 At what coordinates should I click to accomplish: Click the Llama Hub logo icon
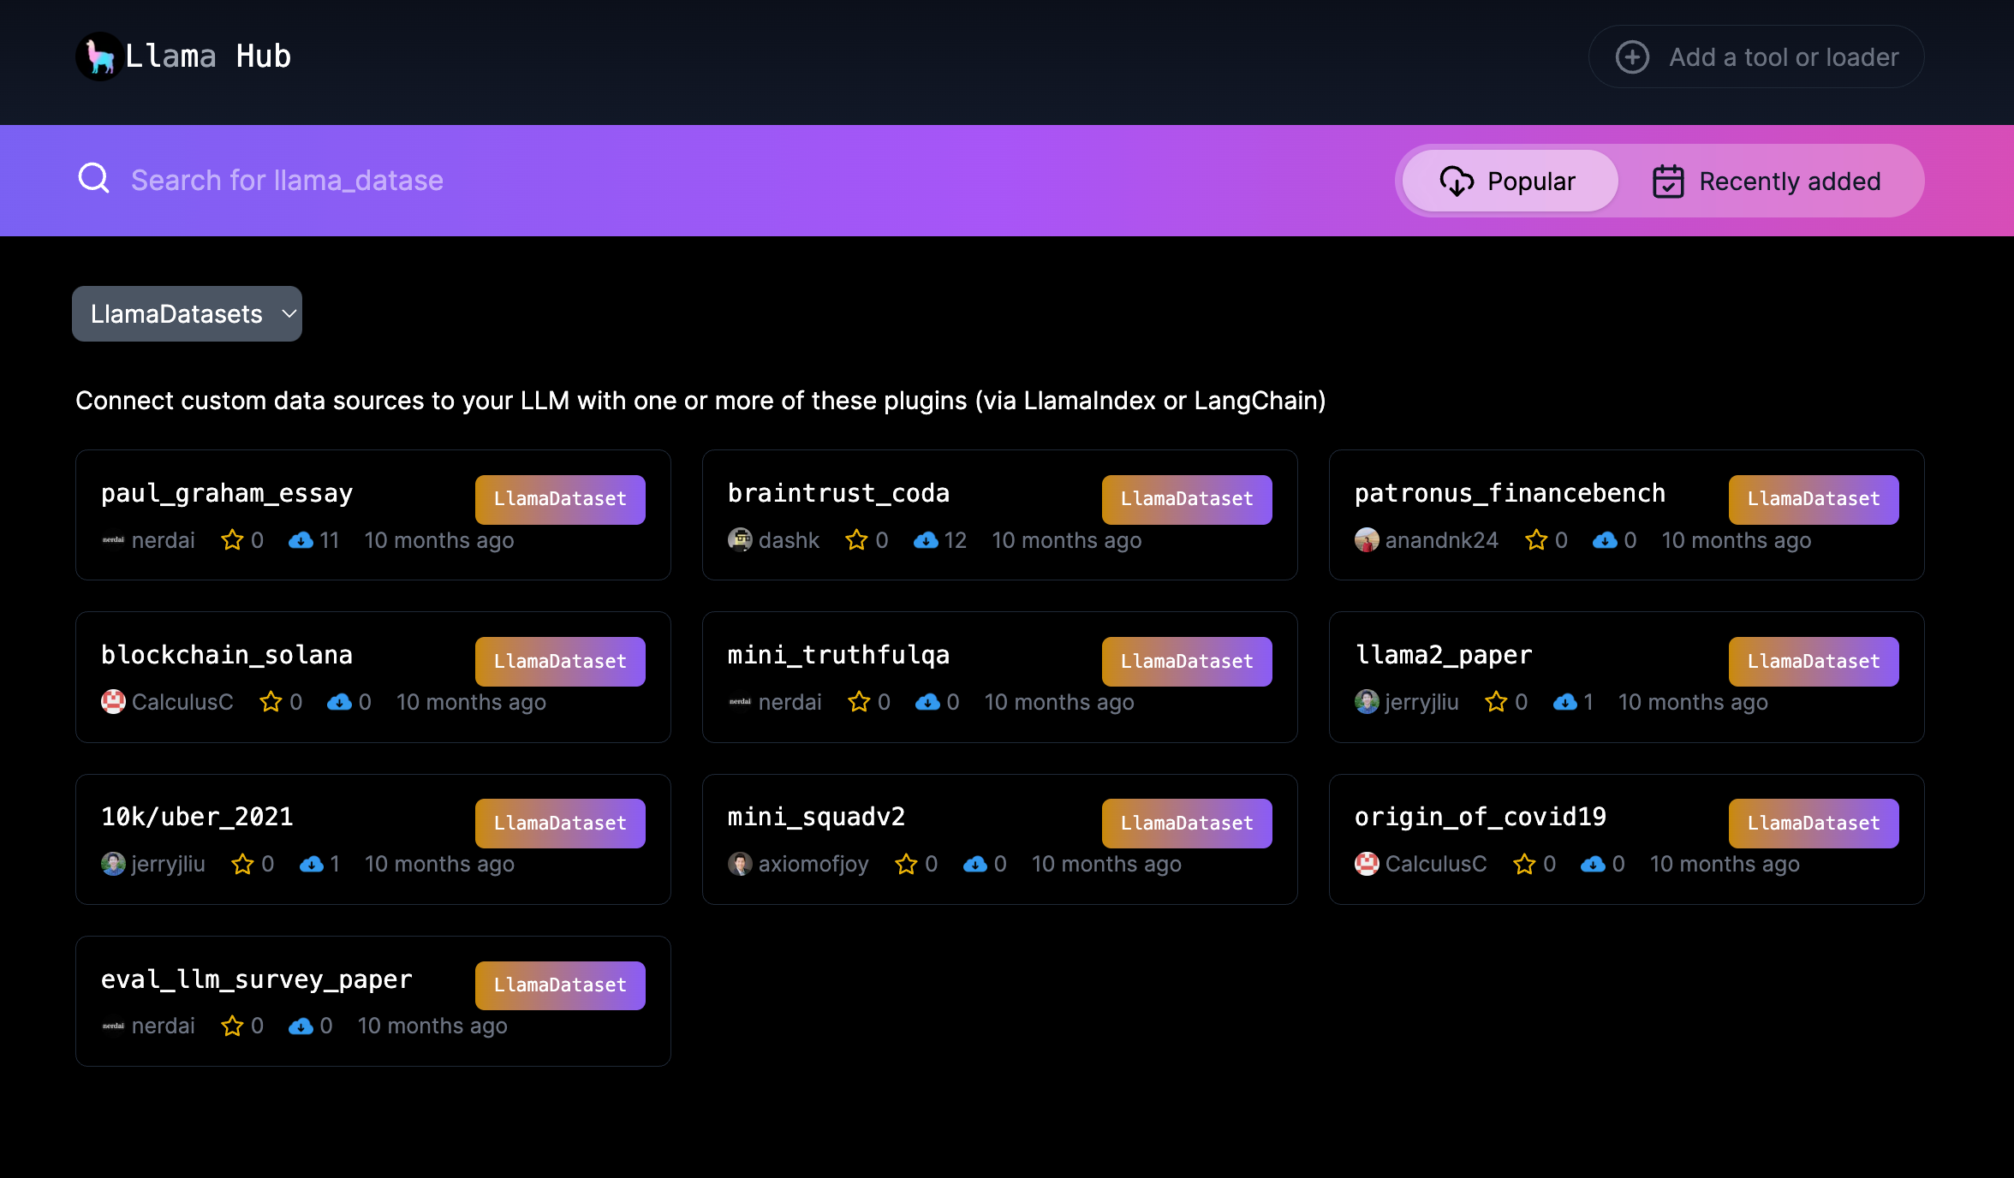coord(99,57)
